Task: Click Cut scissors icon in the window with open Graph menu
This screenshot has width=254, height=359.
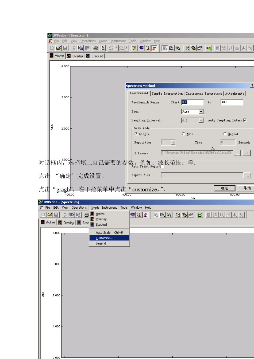Action: [65, 215]
